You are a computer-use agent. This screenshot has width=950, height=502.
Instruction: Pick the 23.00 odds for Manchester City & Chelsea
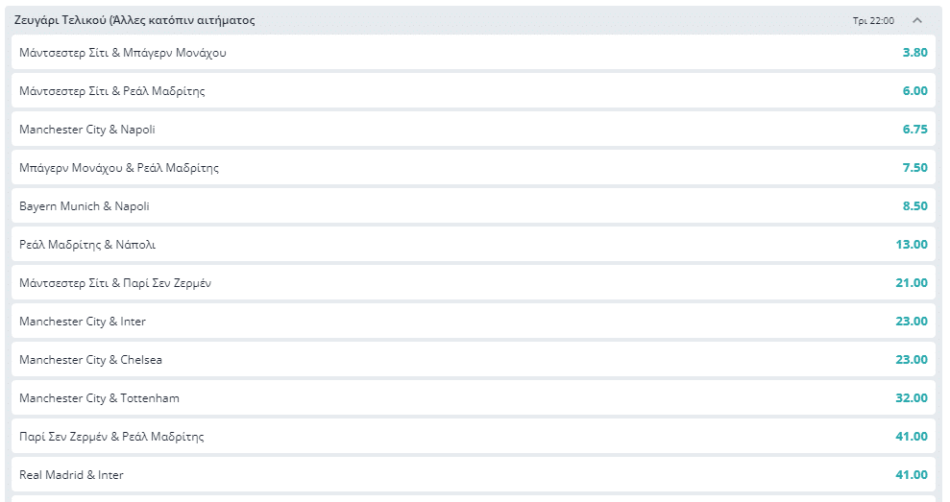point(912,360)
